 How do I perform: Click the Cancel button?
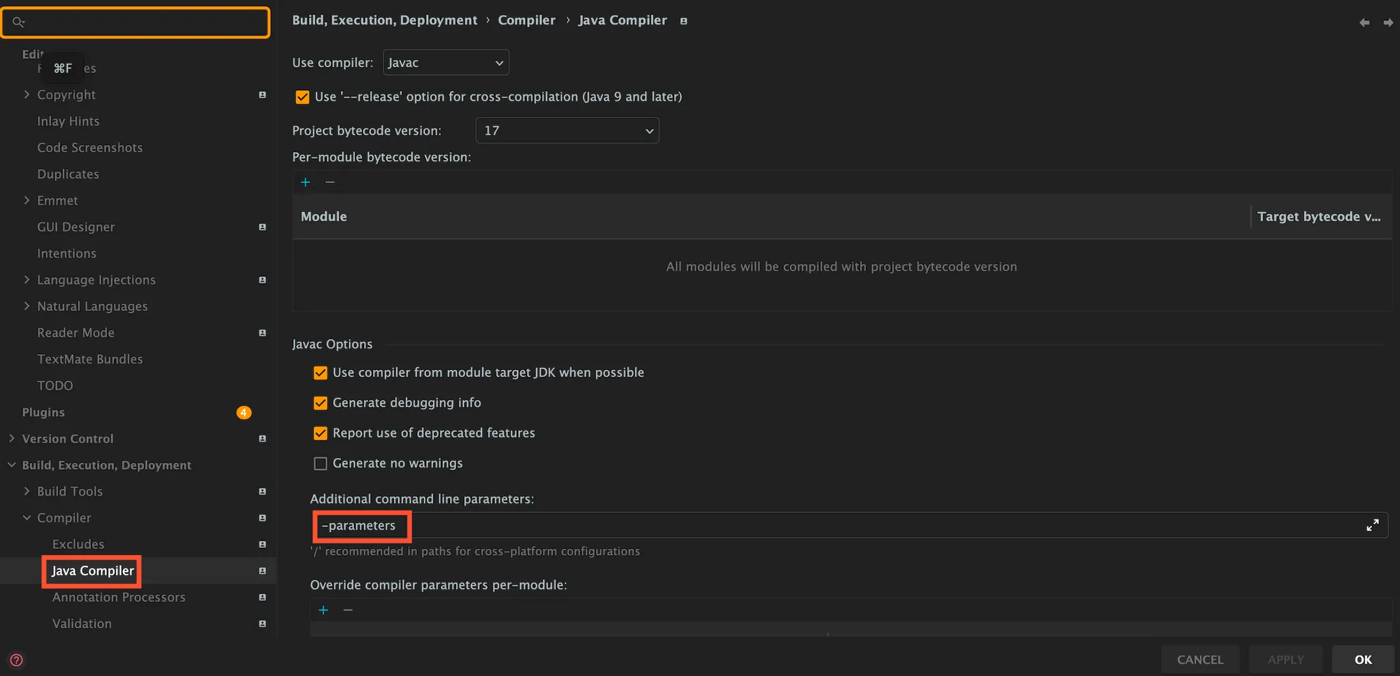pos(1200,660)
